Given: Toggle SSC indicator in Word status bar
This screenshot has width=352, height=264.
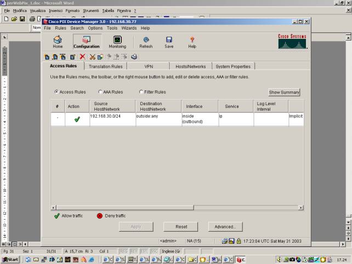Looking at the screenshot, I should click(154, 251).
